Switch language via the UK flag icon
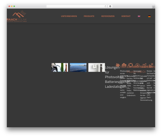Image resolution: width=162 pixels, height=137 pixels. 139,16
